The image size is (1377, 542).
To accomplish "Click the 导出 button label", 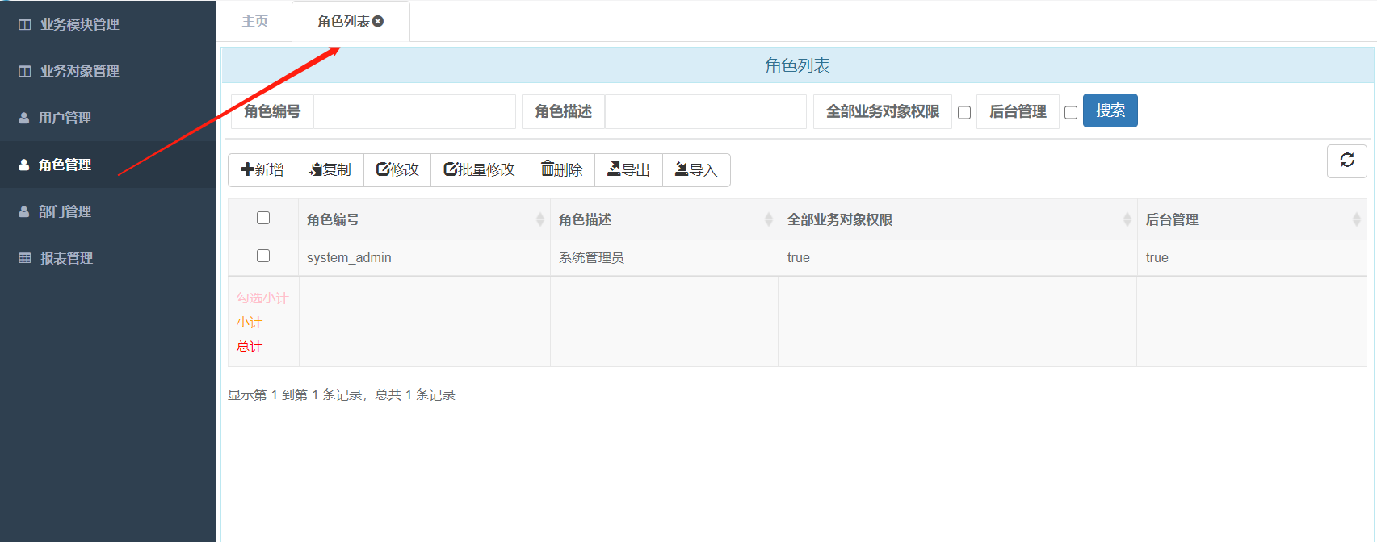I will [636, 170].
